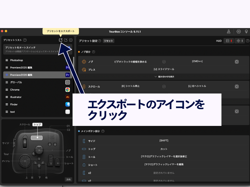Open the scroll row settings icon

coord(237,86)
